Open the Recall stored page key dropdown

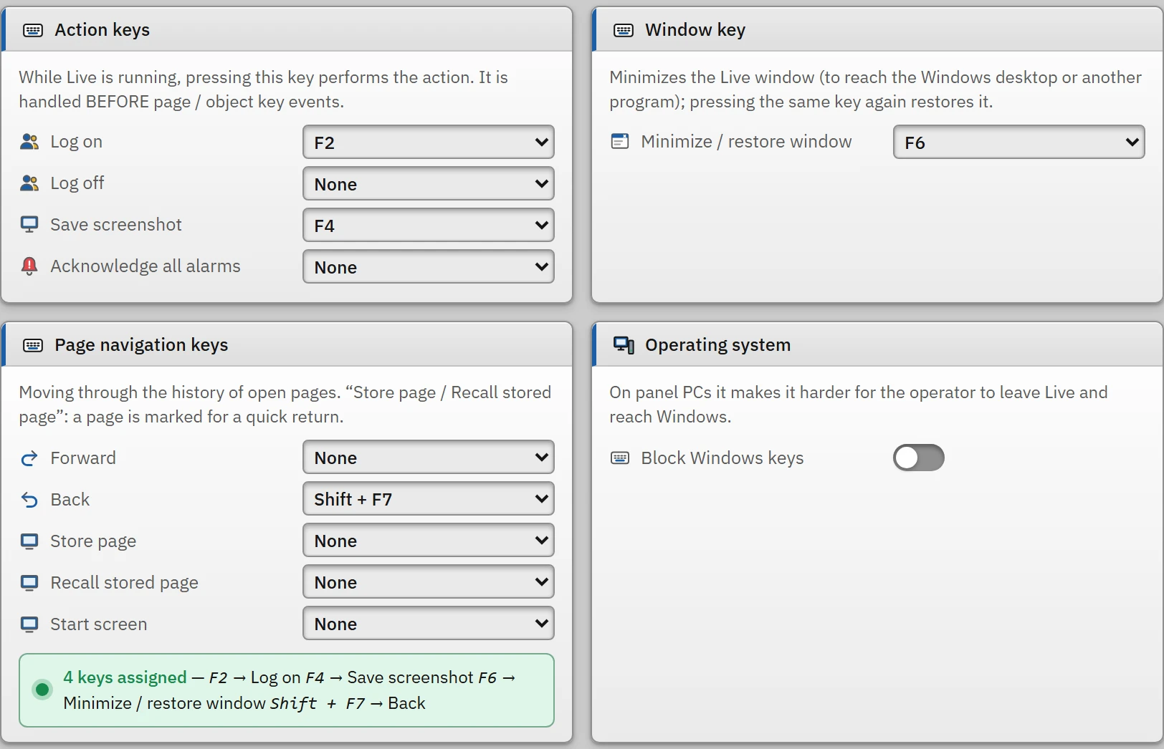[429, 581]
